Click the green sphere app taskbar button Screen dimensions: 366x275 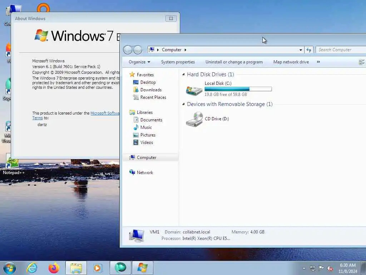coord(120,268)
